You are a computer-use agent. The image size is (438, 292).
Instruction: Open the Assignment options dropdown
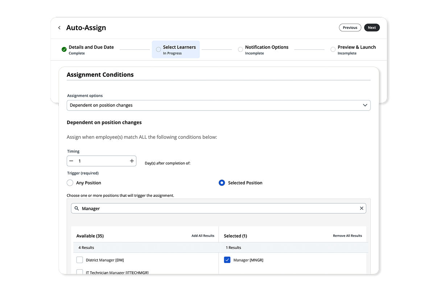click(219, 105)
